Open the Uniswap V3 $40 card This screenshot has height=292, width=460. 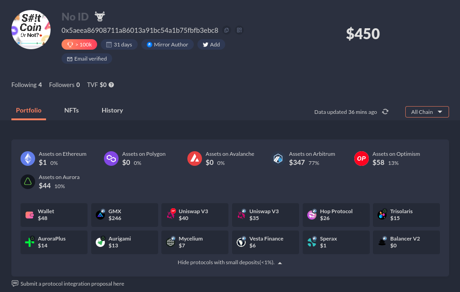point(195,215)
